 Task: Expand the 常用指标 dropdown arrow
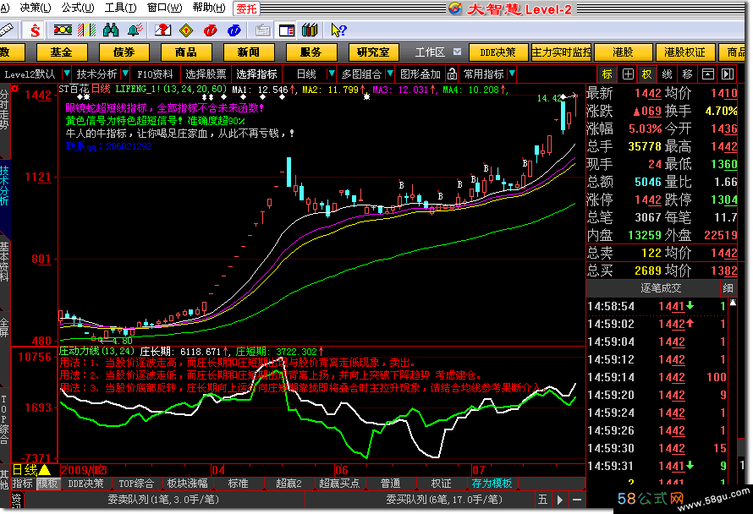click(x=512, y=74)
